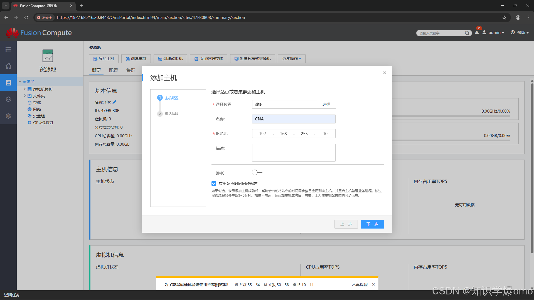Click the 创建虚拟机 toolbar button
Viewport: 534px width, 300px height.
tap(170, 59)
